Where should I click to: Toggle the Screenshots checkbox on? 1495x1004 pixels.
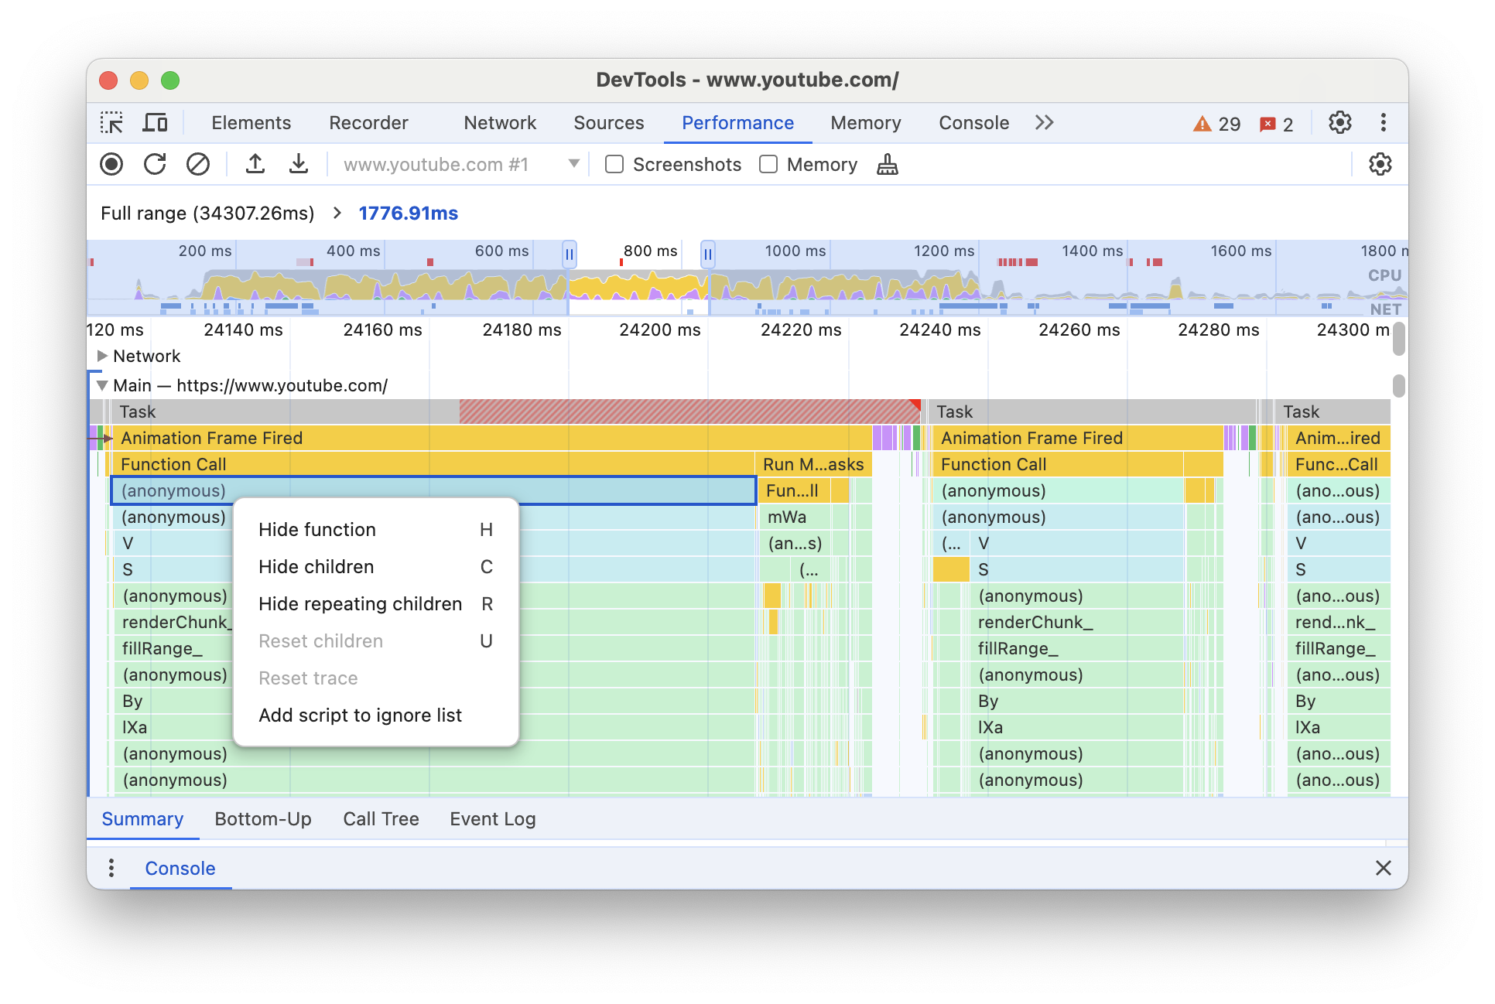pyautogui.click(x=613, y=165)
